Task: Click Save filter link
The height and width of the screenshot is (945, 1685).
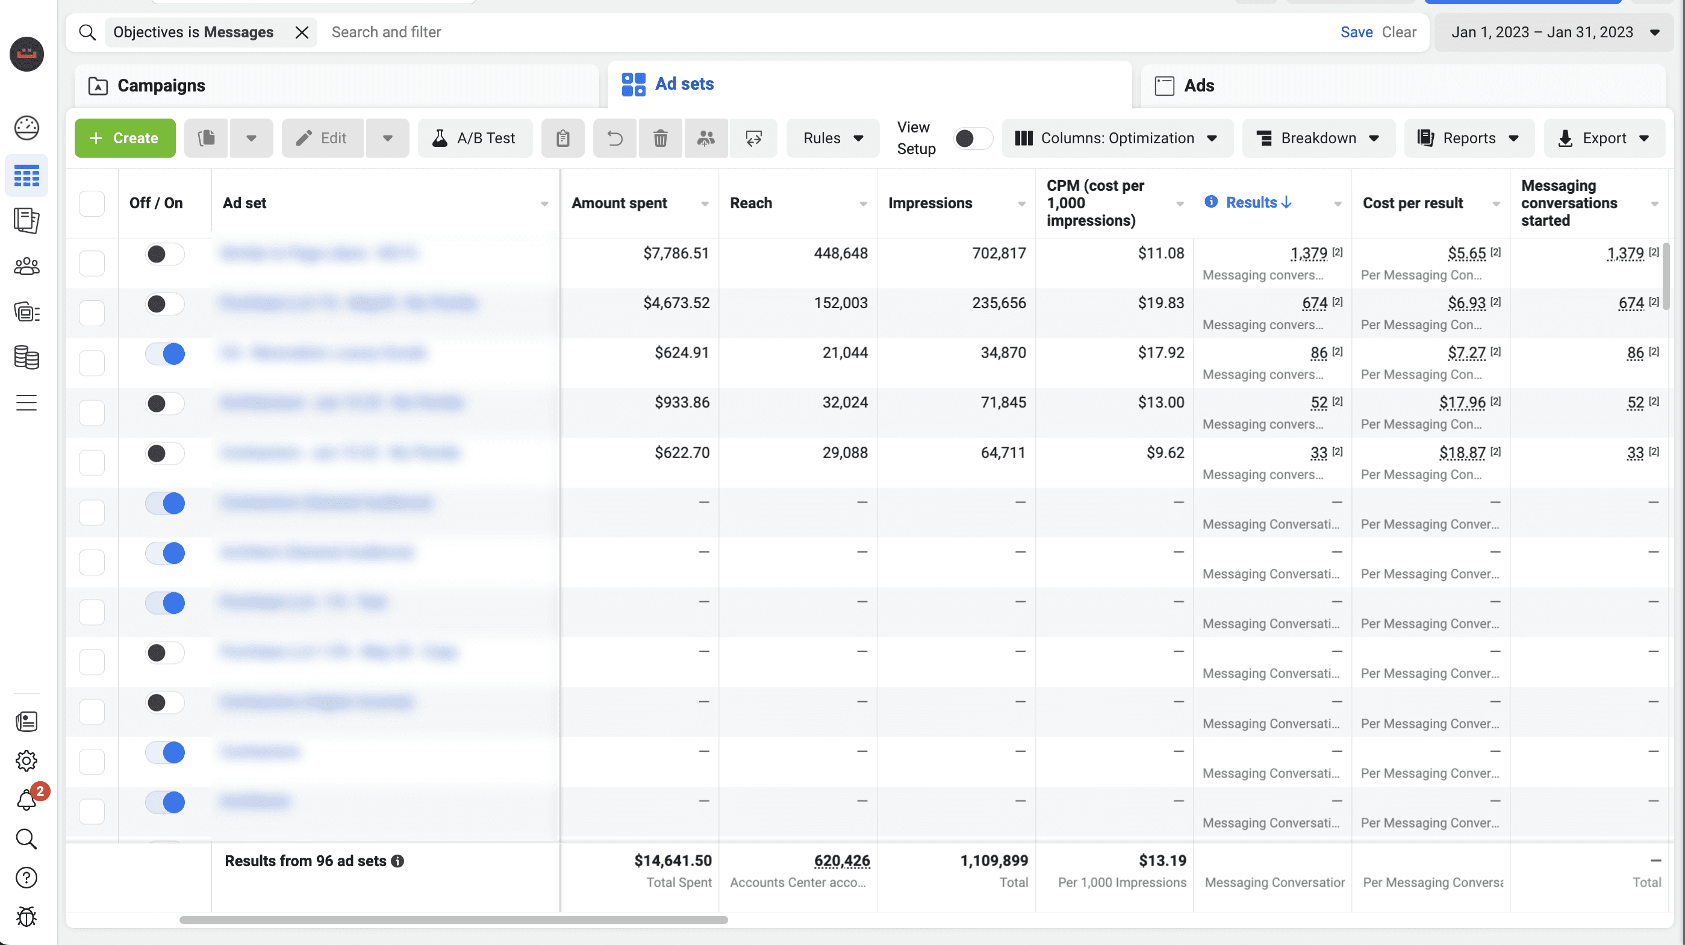Action: point(1356,32)
